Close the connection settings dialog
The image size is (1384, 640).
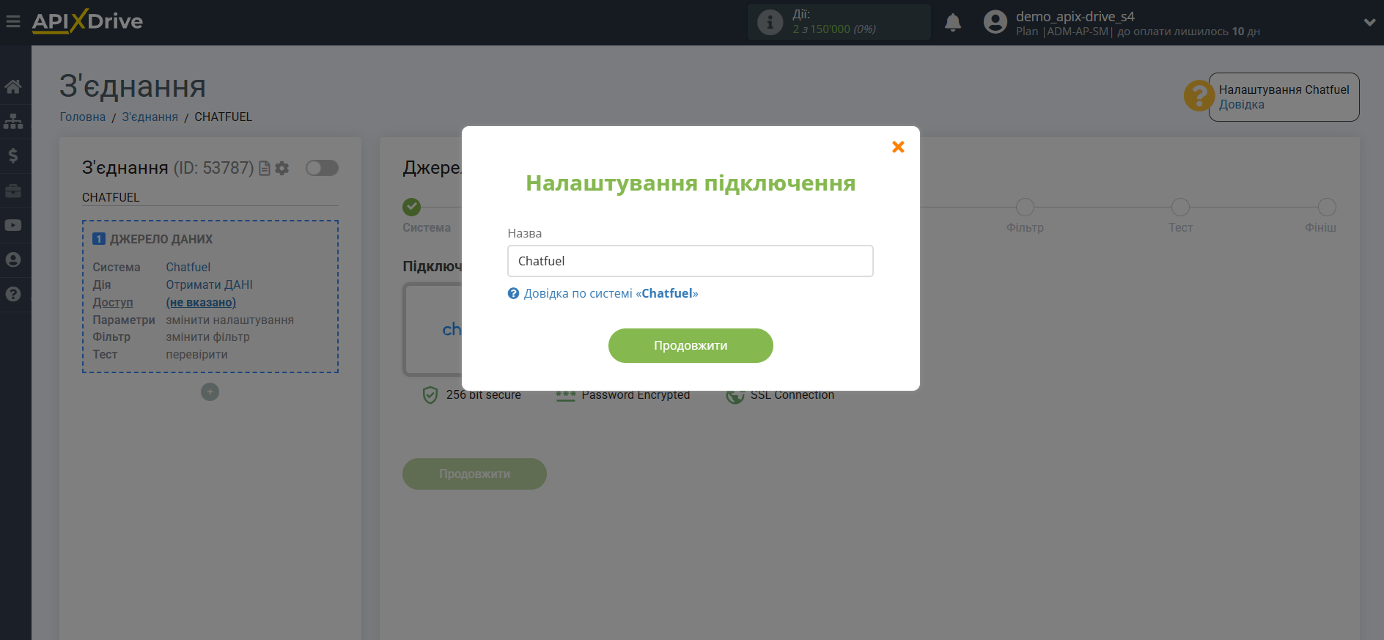(x=898, y=147)
